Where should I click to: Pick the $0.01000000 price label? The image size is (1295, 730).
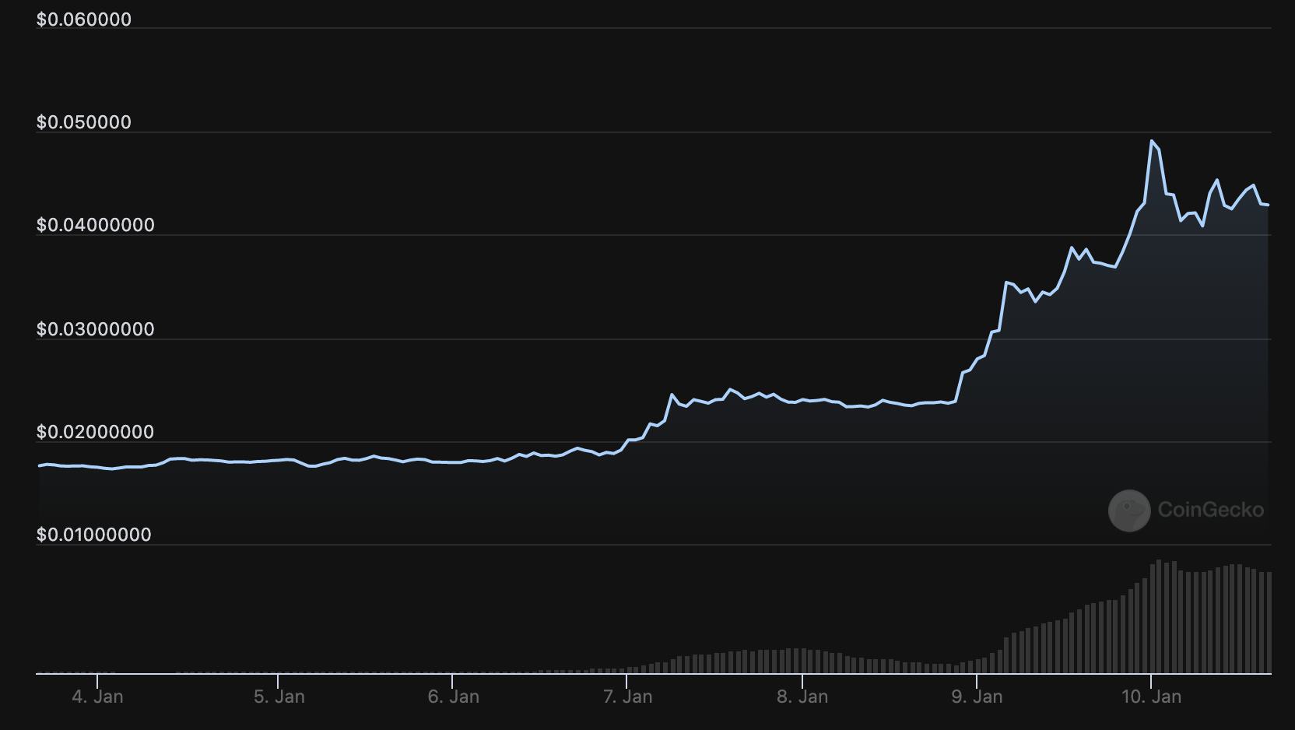click(x=94, y=535)
